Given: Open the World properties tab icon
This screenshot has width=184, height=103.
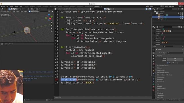Looking at the screenshot, I should pyautogui.click(x=154, y=64).
